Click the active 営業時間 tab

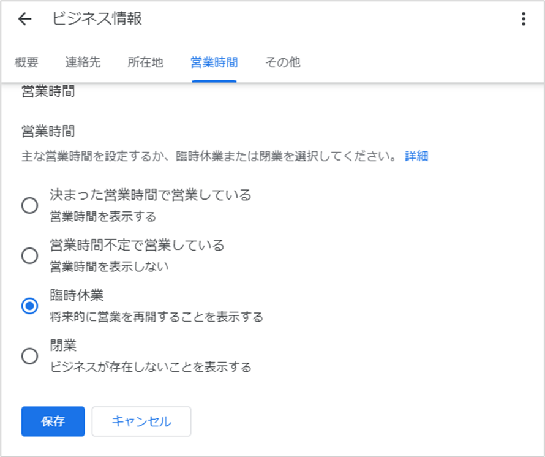214,62
